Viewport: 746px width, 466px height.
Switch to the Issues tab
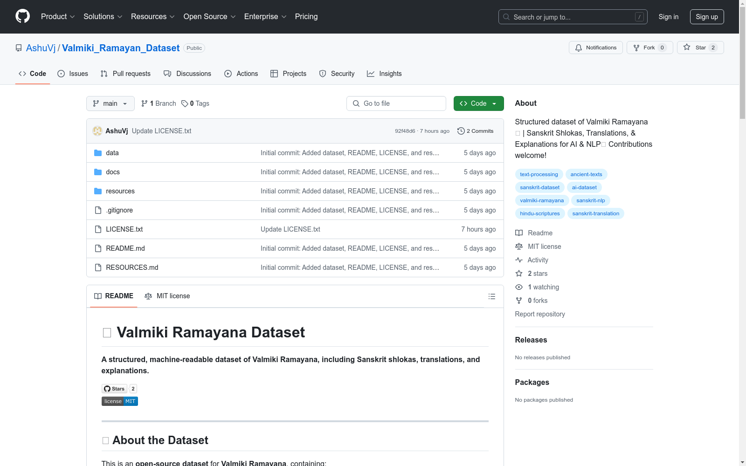click(73, 74)
